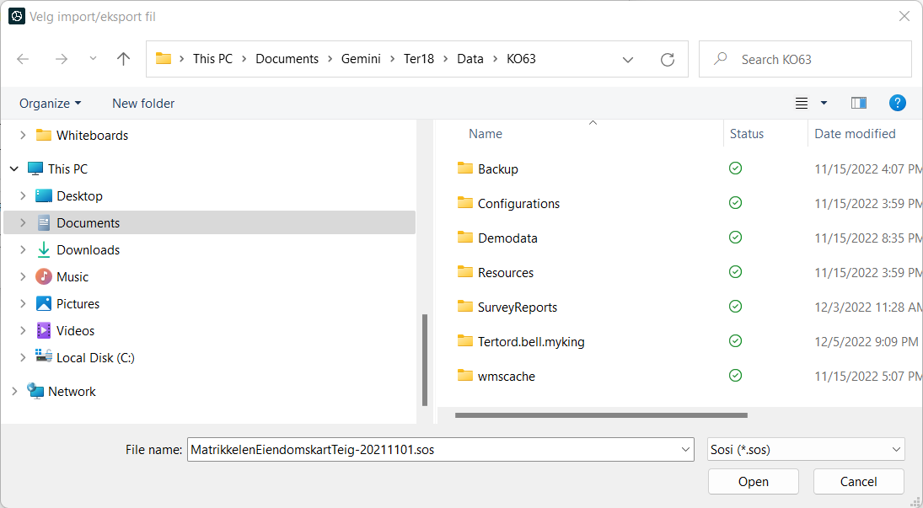The width and height of the screenshot is (923, 508).
Task: Expand the Whiteboards tree node
Action: coord(23,135)
